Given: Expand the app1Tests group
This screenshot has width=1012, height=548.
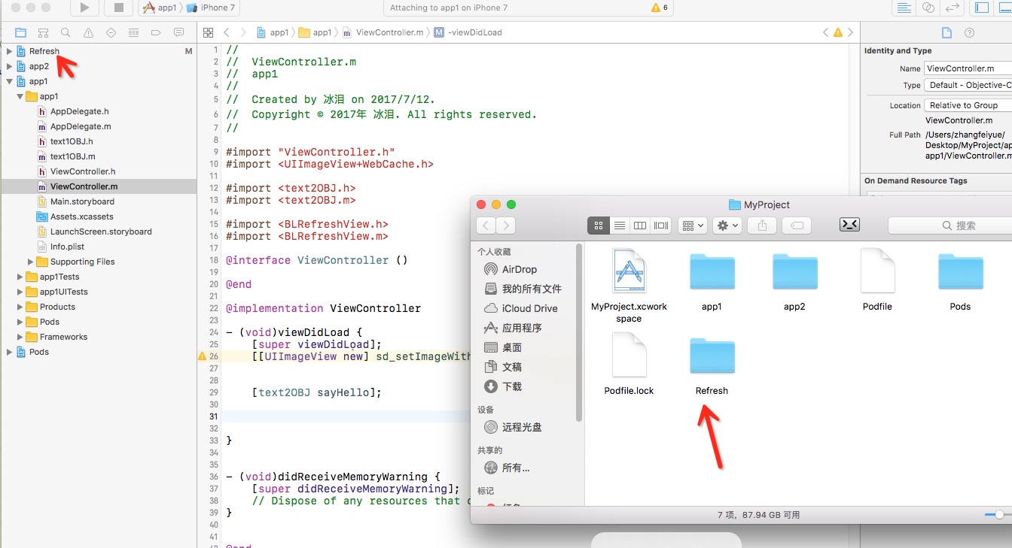Looking at the screenshot, I should point(20,277).
